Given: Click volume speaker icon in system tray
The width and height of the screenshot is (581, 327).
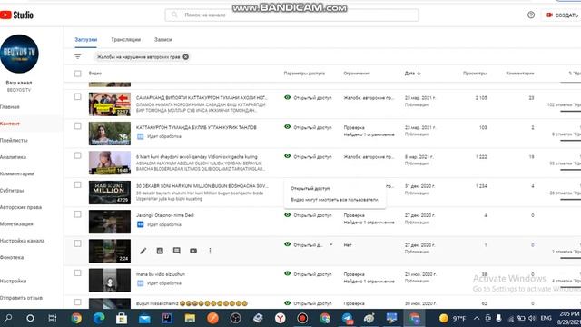Looking at the screenshot, I should tap(532, 318).
